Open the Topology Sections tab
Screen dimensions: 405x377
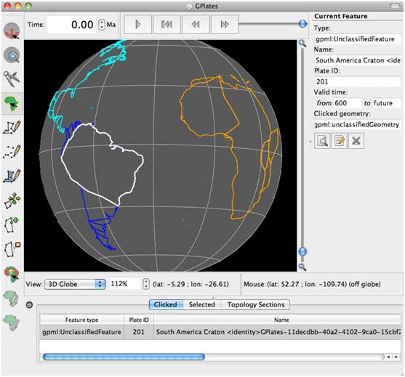click(256, 304)
